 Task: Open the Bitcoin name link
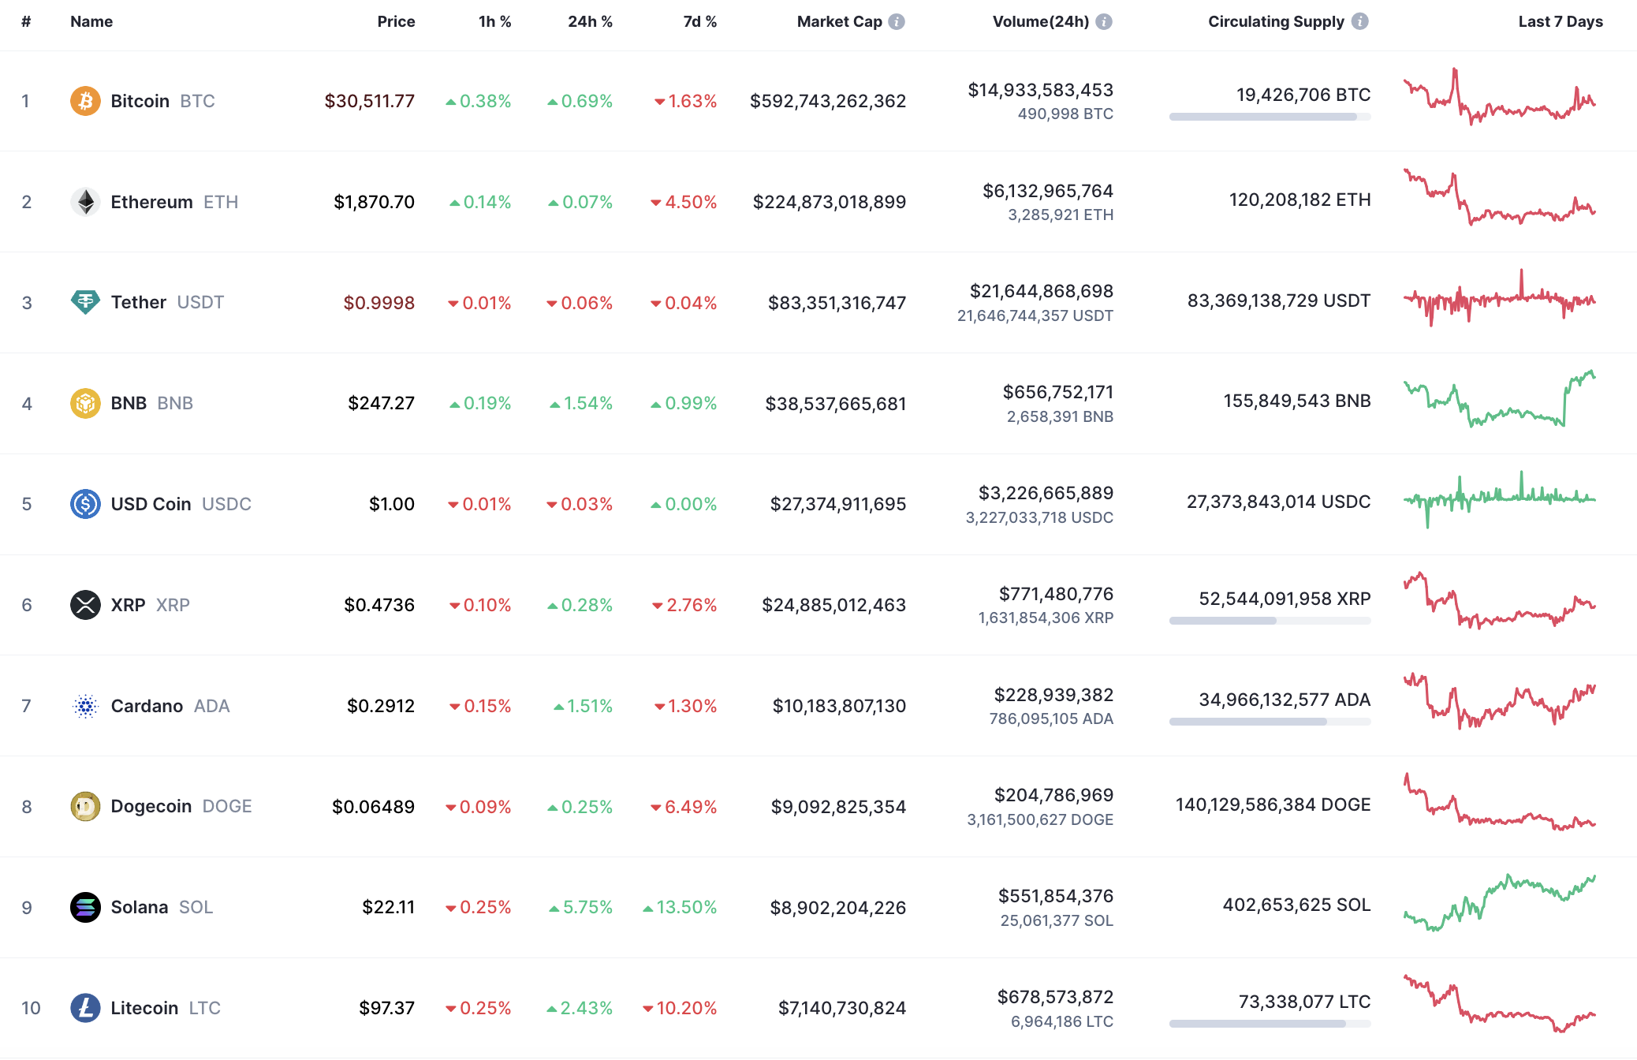(x=140, y=101)
